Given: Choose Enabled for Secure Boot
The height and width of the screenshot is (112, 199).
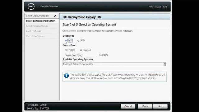Looking at the screenshot, I should [66, 50].
